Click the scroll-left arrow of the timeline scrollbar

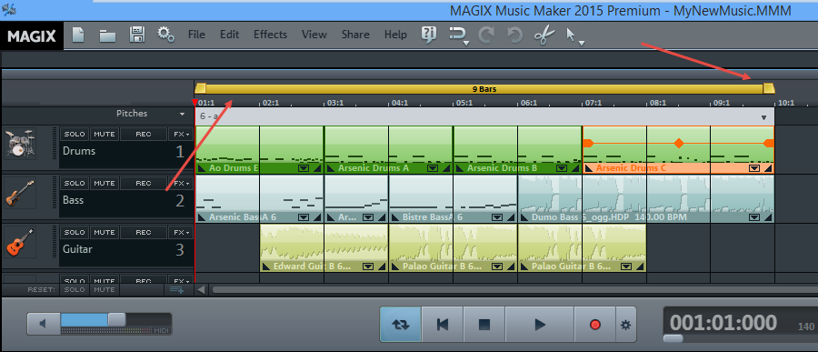point(201,289)
